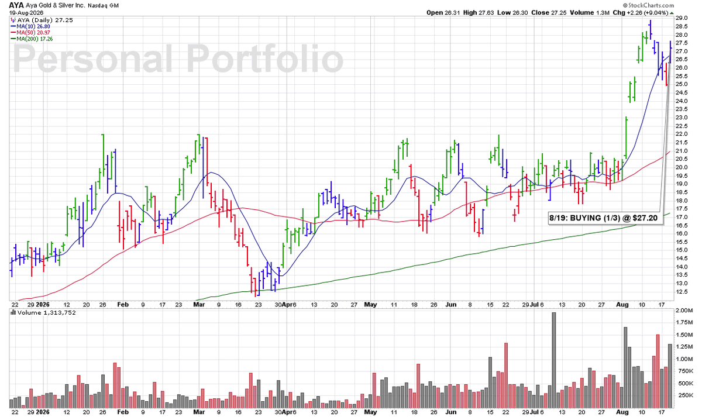This screenshot has width=702, height=417.
Task: Click the tallest July volume bar
Action: (553, 360)
